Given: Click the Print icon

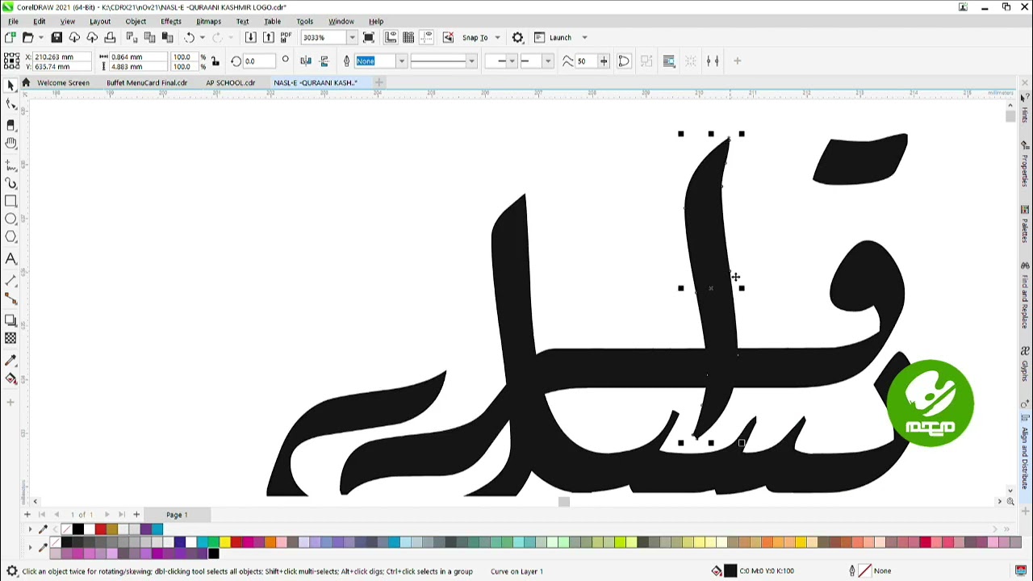Looking at the screenshot, I should 110,37.
